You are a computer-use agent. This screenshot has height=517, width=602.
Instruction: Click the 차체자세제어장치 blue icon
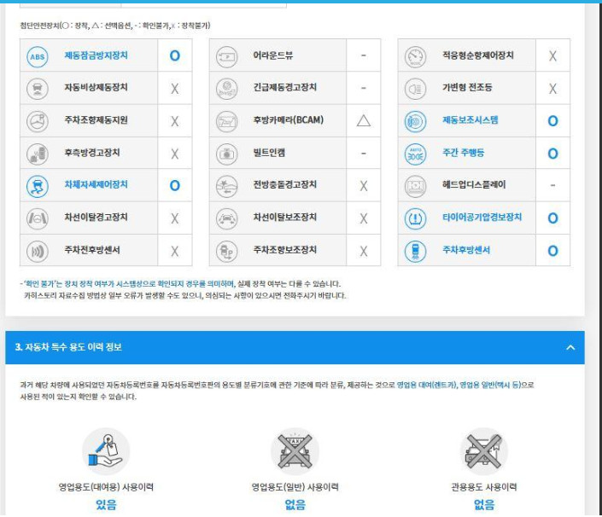[38, 186]
